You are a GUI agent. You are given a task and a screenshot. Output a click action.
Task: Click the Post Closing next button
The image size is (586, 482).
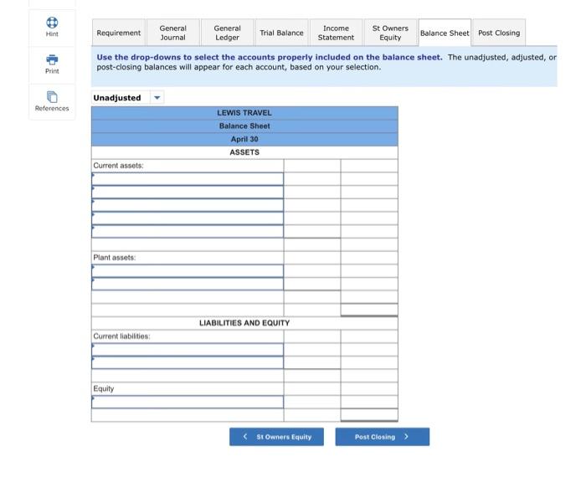[383, 437]
